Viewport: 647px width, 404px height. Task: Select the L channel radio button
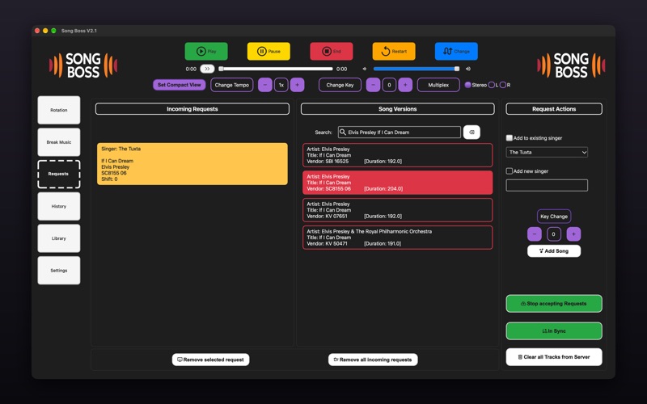tap(492, 85)
